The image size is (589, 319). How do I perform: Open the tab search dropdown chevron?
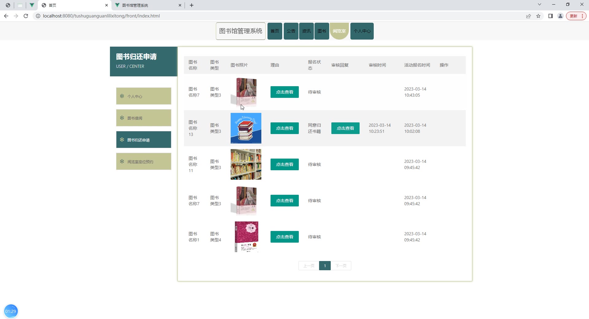click(x=540, y=5)
